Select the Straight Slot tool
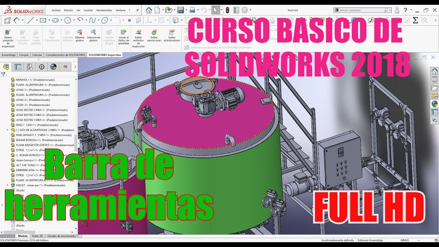This screenshot has width=439, height=247. pos(55,20)
